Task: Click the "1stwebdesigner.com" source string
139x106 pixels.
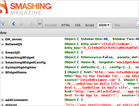Action: 97,80
